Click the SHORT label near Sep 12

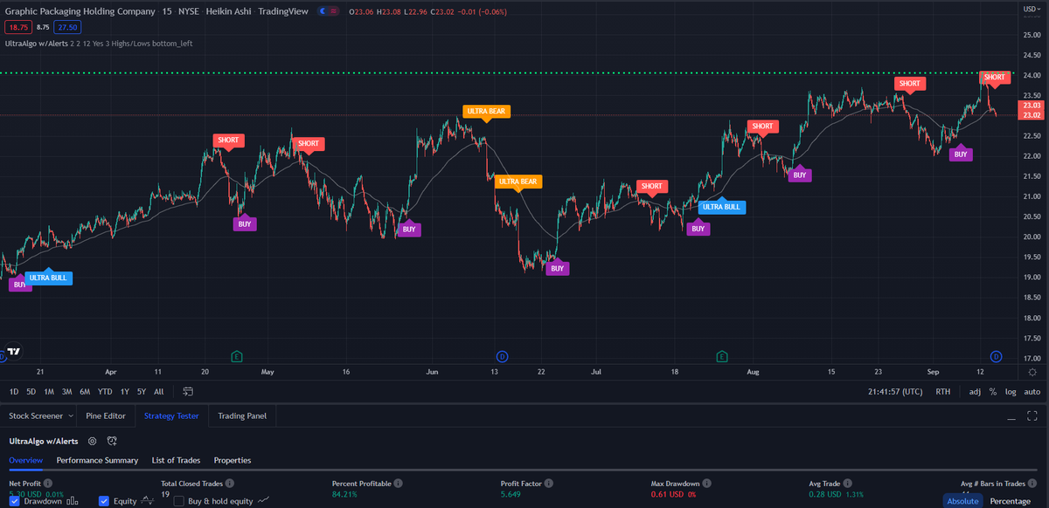994,77
